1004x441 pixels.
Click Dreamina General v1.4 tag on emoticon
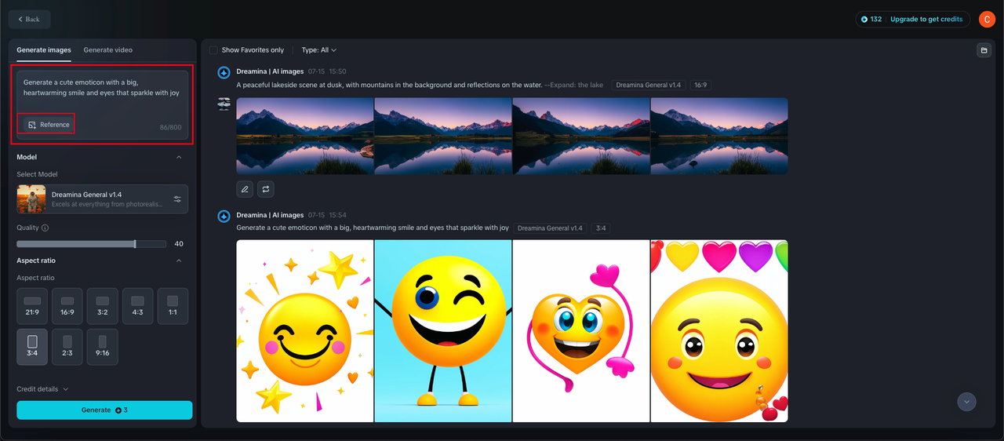550,228
